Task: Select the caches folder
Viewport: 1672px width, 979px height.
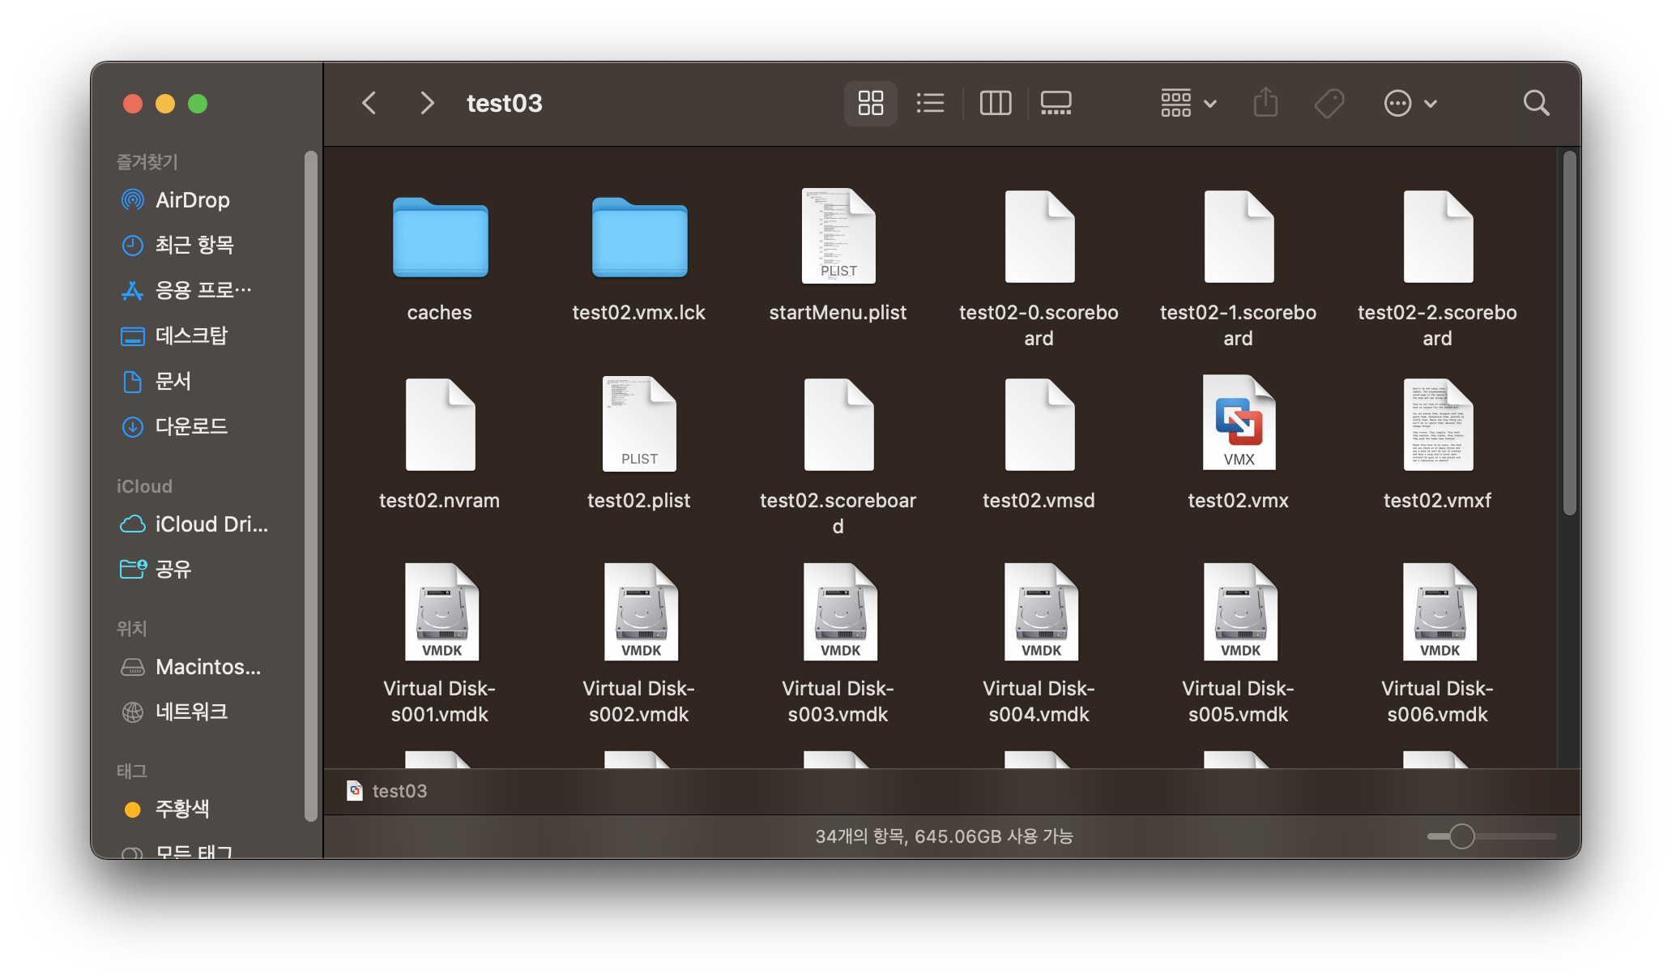Action: pyautogui.click(x=440, y=237)
